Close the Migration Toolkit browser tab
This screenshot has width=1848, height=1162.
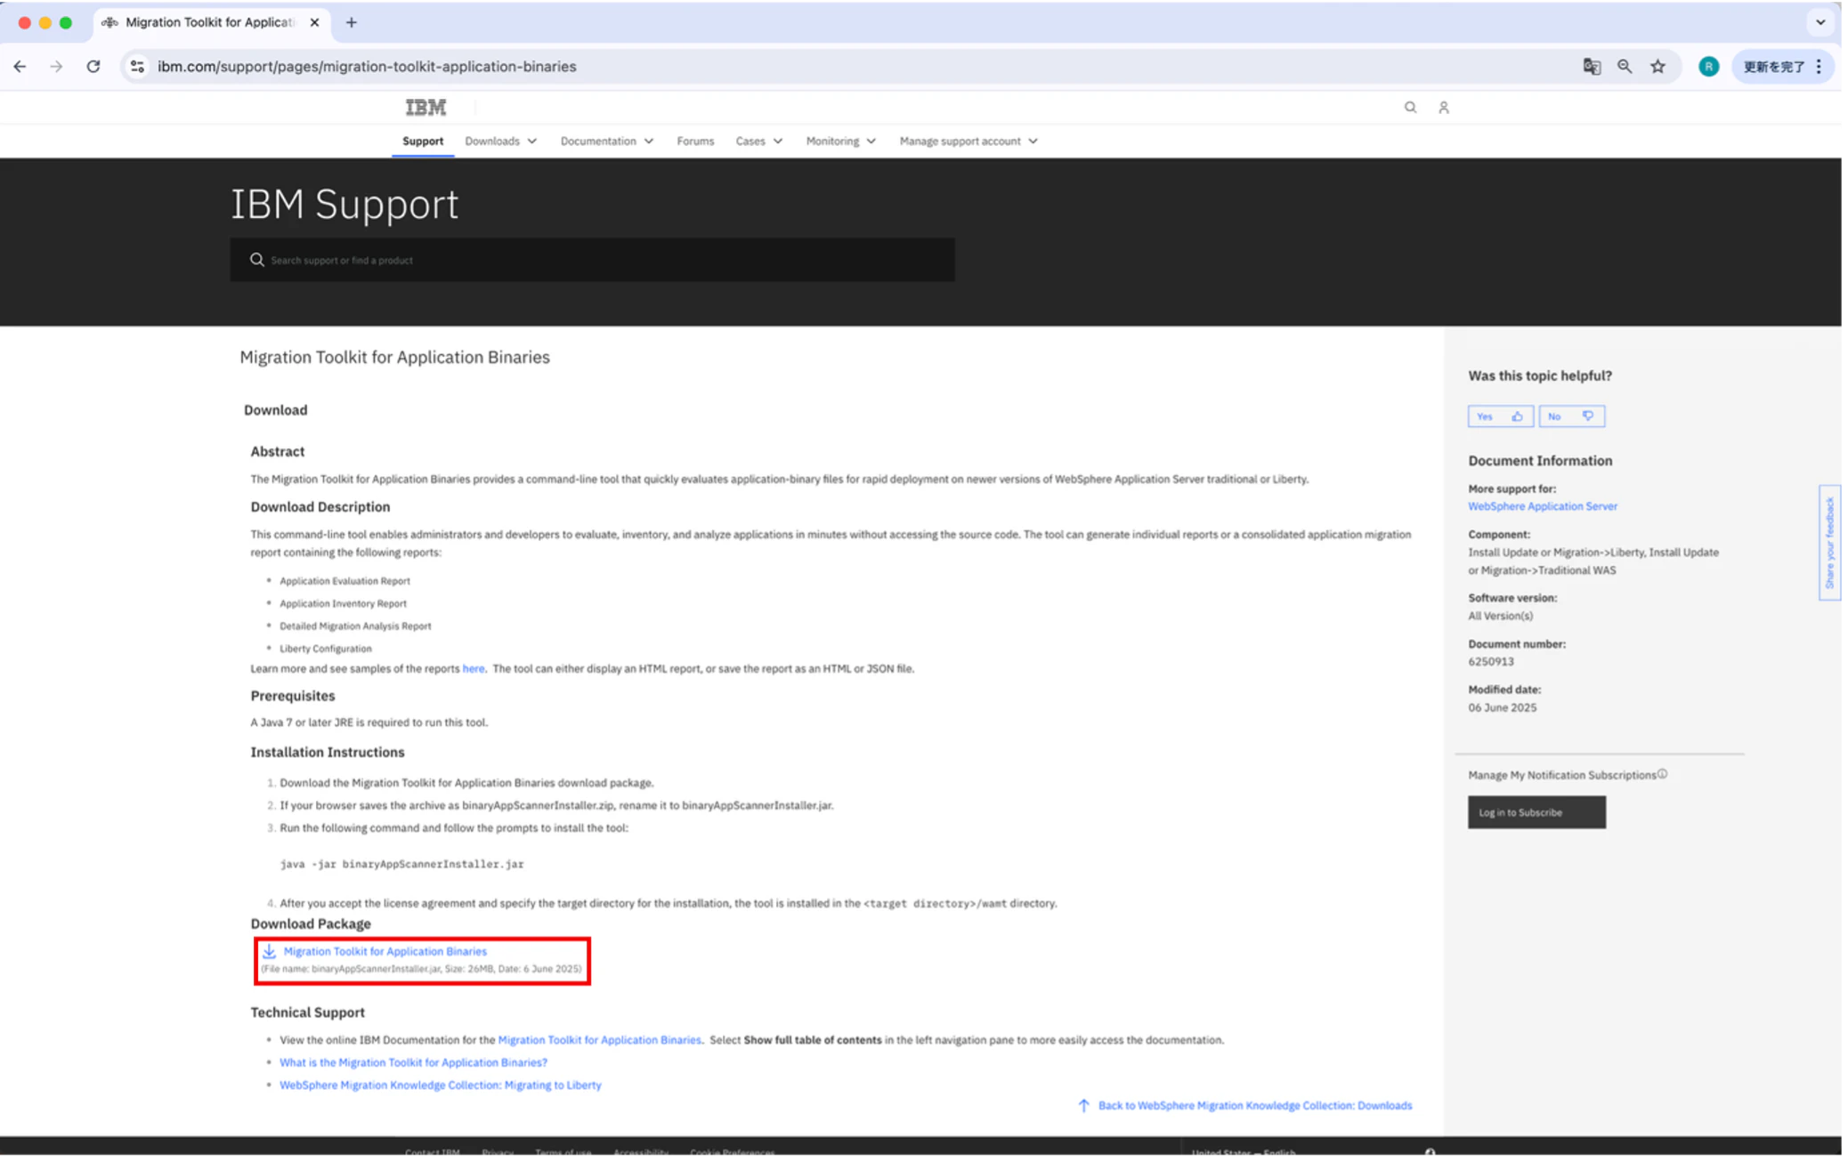[314, 22]
